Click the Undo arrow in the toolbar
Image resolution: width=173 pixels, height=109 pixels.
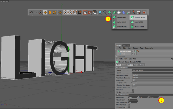tap(31, 12)
